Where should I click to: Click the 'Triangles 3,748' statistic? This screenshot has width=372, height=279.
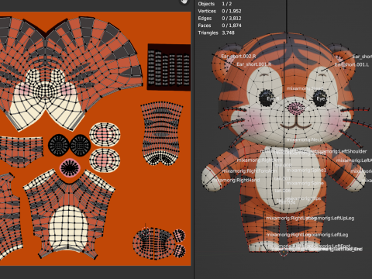(x=216, y=33)
